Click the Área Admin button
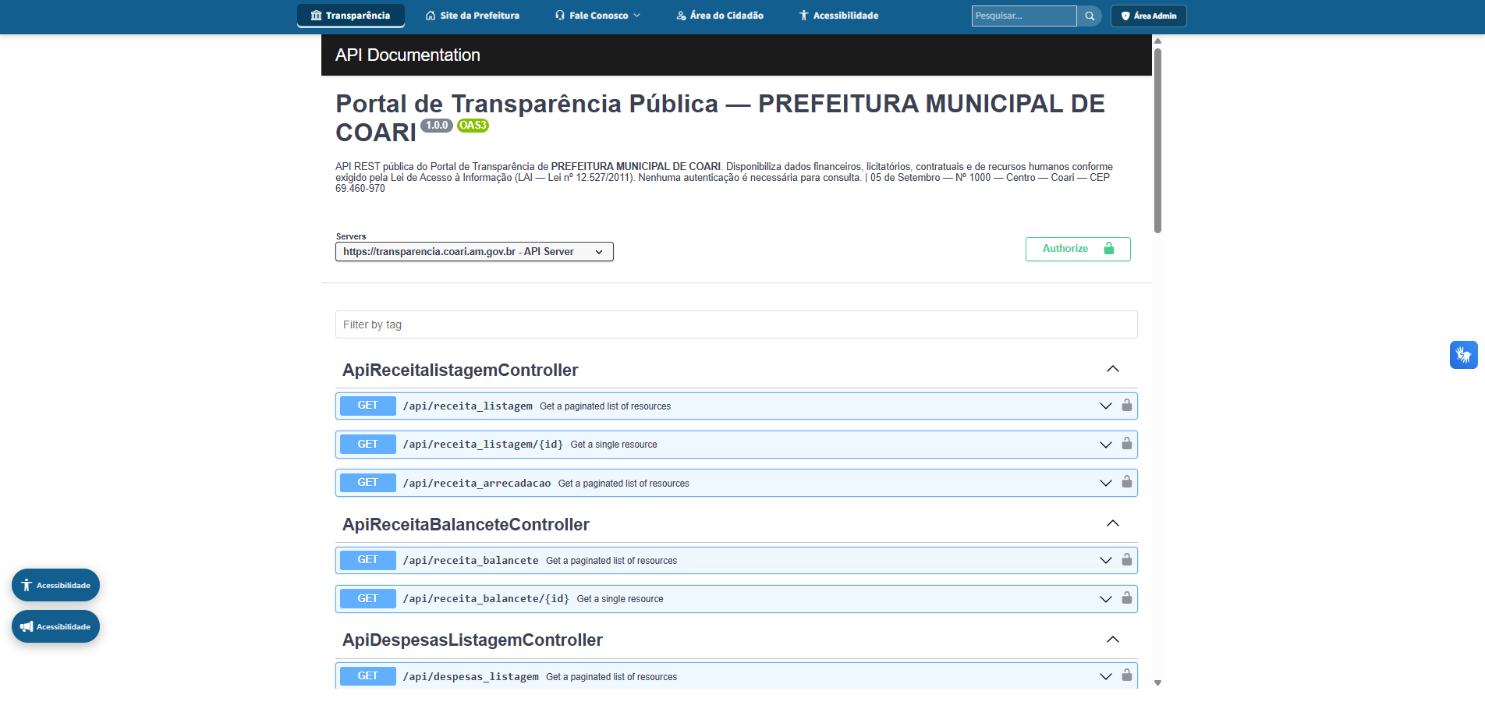This screenshot has height=709, width=1485. point(1149,16)
